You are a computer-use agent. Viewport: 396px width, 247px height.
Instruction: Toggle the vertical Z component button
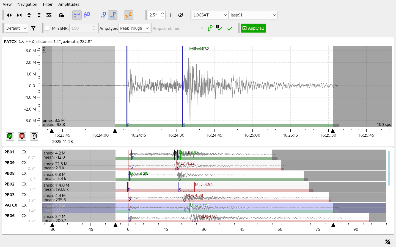coord(128,15)
